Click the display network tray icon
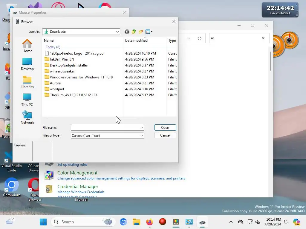 pos(250,222)
